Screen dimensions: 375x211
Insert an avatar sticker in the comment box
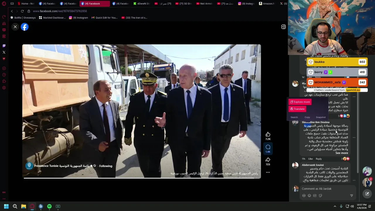(x=304, y=195)
